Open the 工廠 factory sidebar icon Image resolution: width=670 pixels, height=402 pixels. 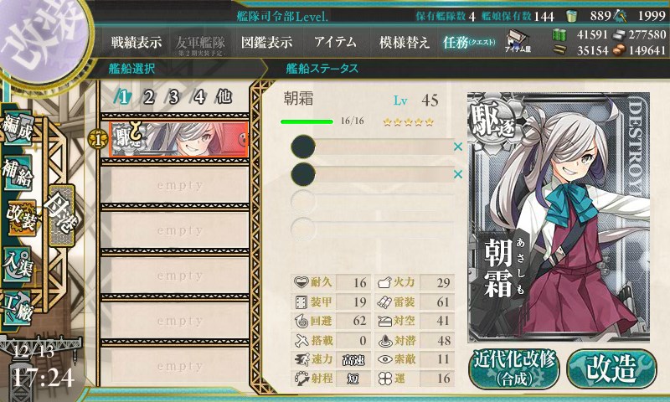[17, 307]
